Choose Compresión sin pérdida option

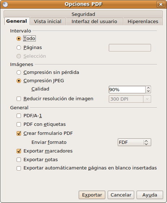point(19,72)
